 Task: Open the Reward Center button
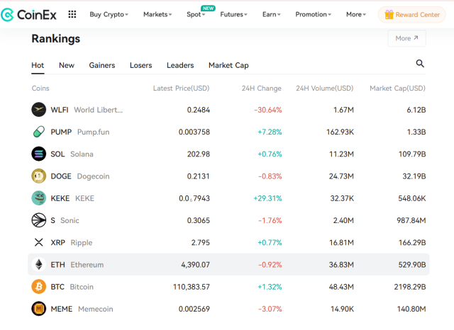click(411, 14)
